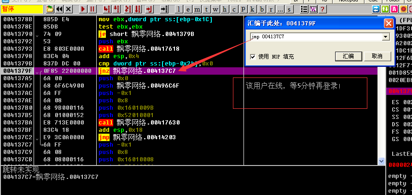Run the program with the red play icon
The image size is (412, 195).
(83, 9)
